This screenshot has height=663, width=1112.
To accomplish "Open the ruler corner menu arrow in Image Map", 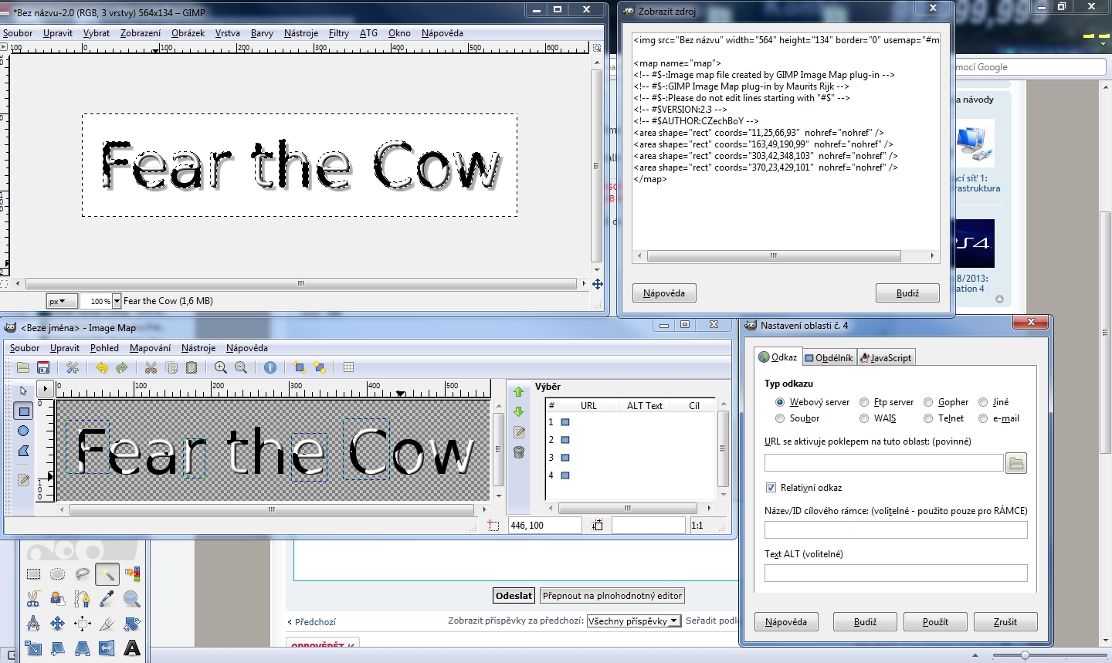I will [x=45, y=389].
